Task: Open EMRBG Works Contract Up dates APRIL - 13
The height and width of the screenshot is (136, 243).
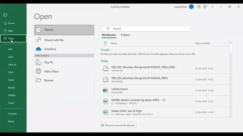Action: point(165,102)
